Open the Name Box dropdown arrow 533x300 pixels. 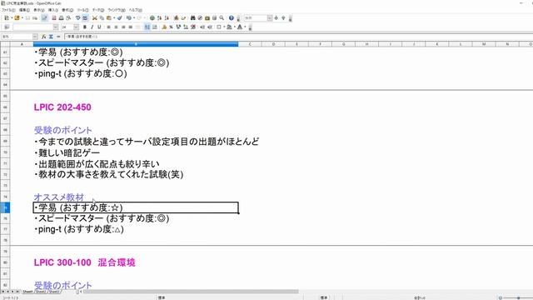click(x=35, y=37)
